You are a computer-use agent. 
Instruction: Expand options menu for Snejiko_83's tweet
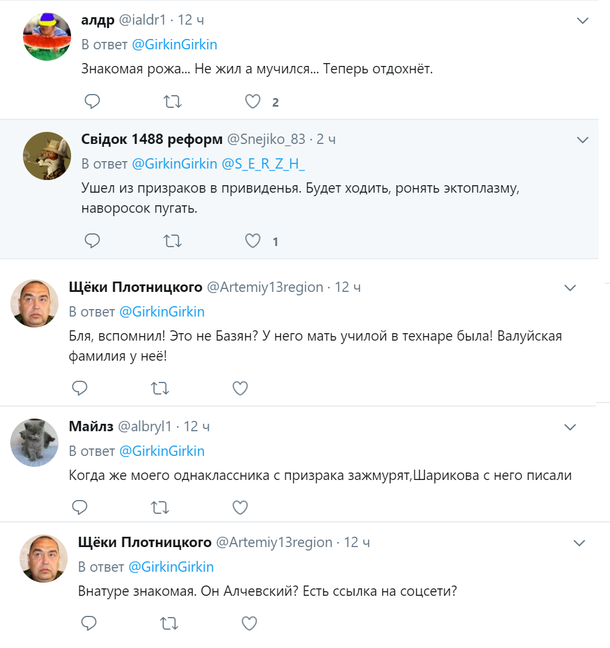click(x=582, y=140)
